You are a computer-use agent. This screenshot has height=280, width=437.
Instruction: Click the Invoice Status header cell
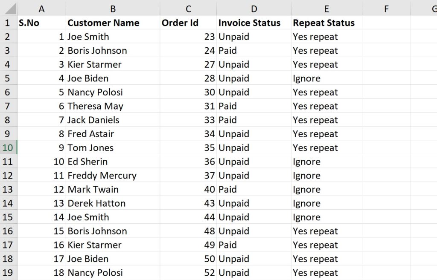pyautogui.click(x=254, y=23)
